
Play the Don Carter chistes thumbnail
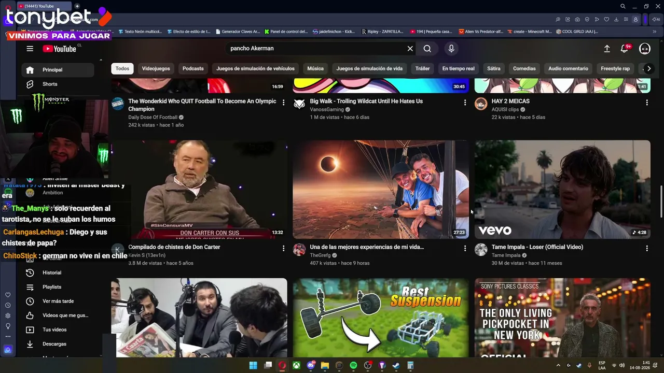199,190
